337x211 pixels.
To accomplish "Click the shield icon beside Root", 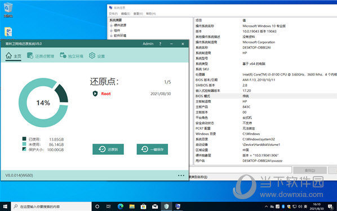I will (95, 93).
